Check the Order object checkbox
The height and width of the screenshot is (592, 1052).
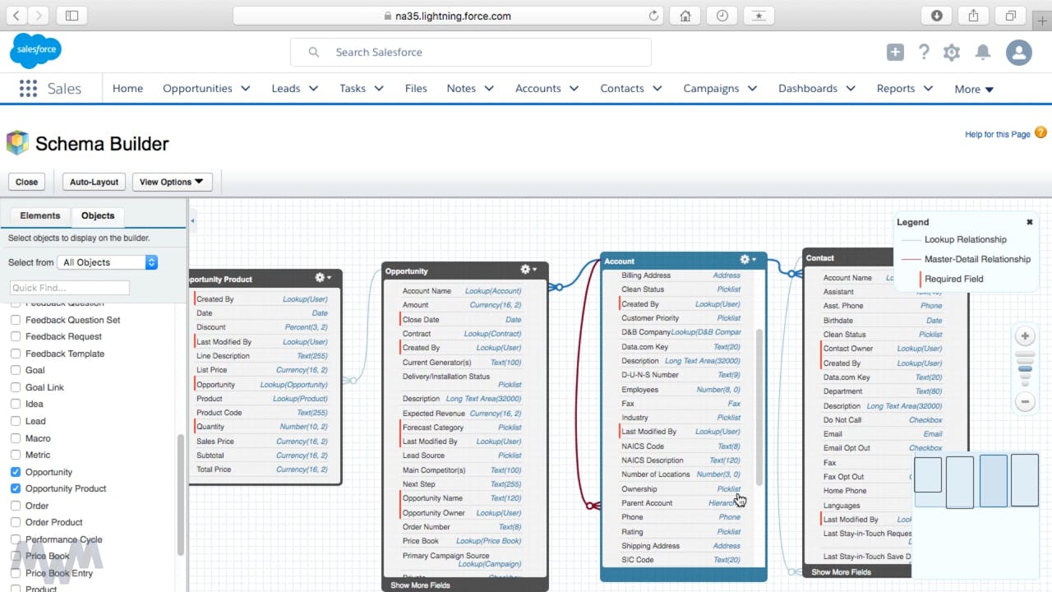coord(16,506)
